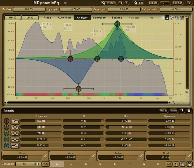This screenshot has height=168, width=194.
Task: Click band 1 frequency 222 Hz field
Action: (x=41, y=121)
